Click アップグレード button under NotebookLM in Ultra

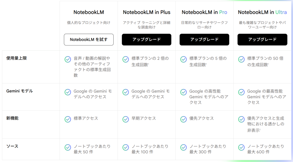[262, 39]
